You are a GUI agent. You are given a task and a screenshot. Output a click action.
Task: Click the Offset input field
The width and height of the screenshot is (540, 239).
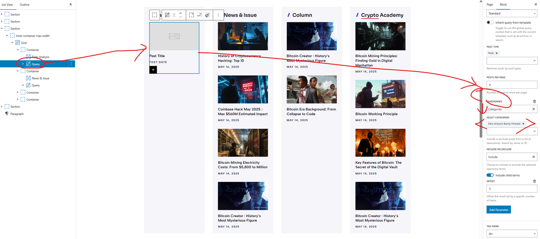click(512, 189)
